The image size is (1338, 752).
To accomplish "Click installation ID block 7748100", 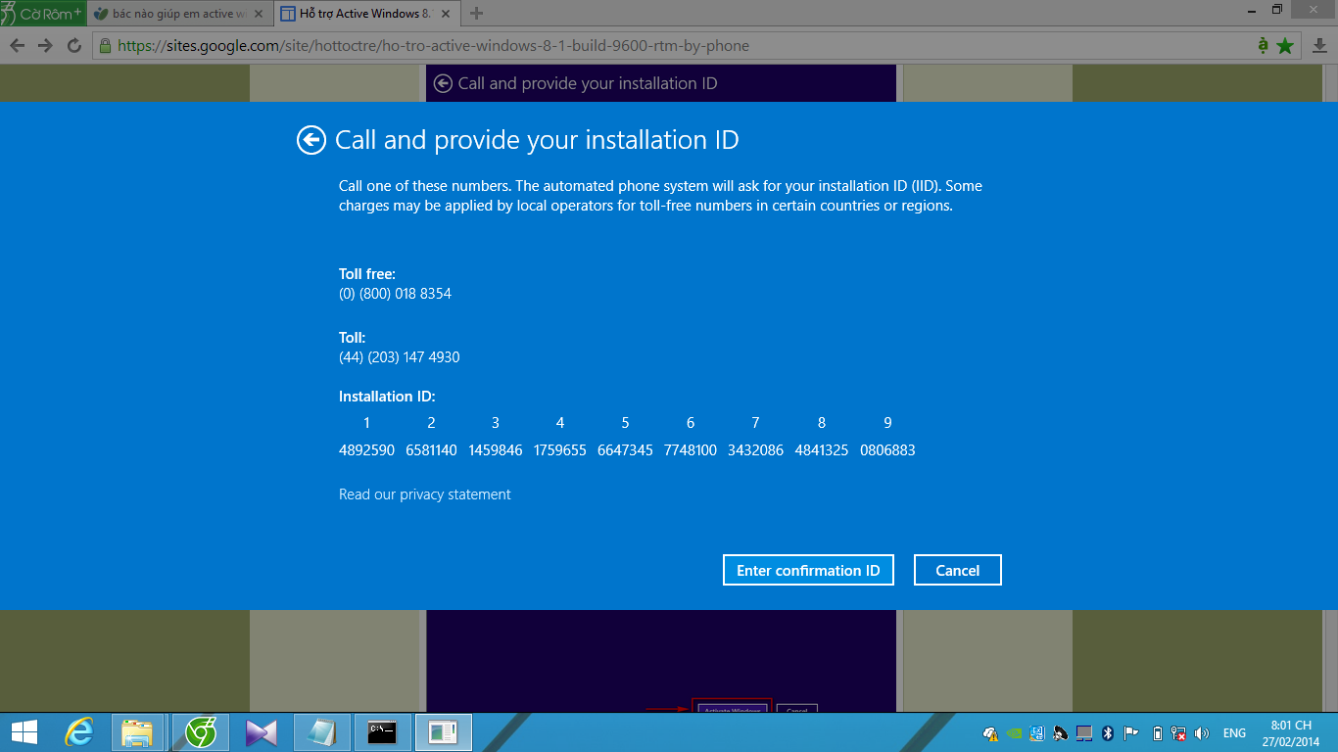I will point(691,450).
